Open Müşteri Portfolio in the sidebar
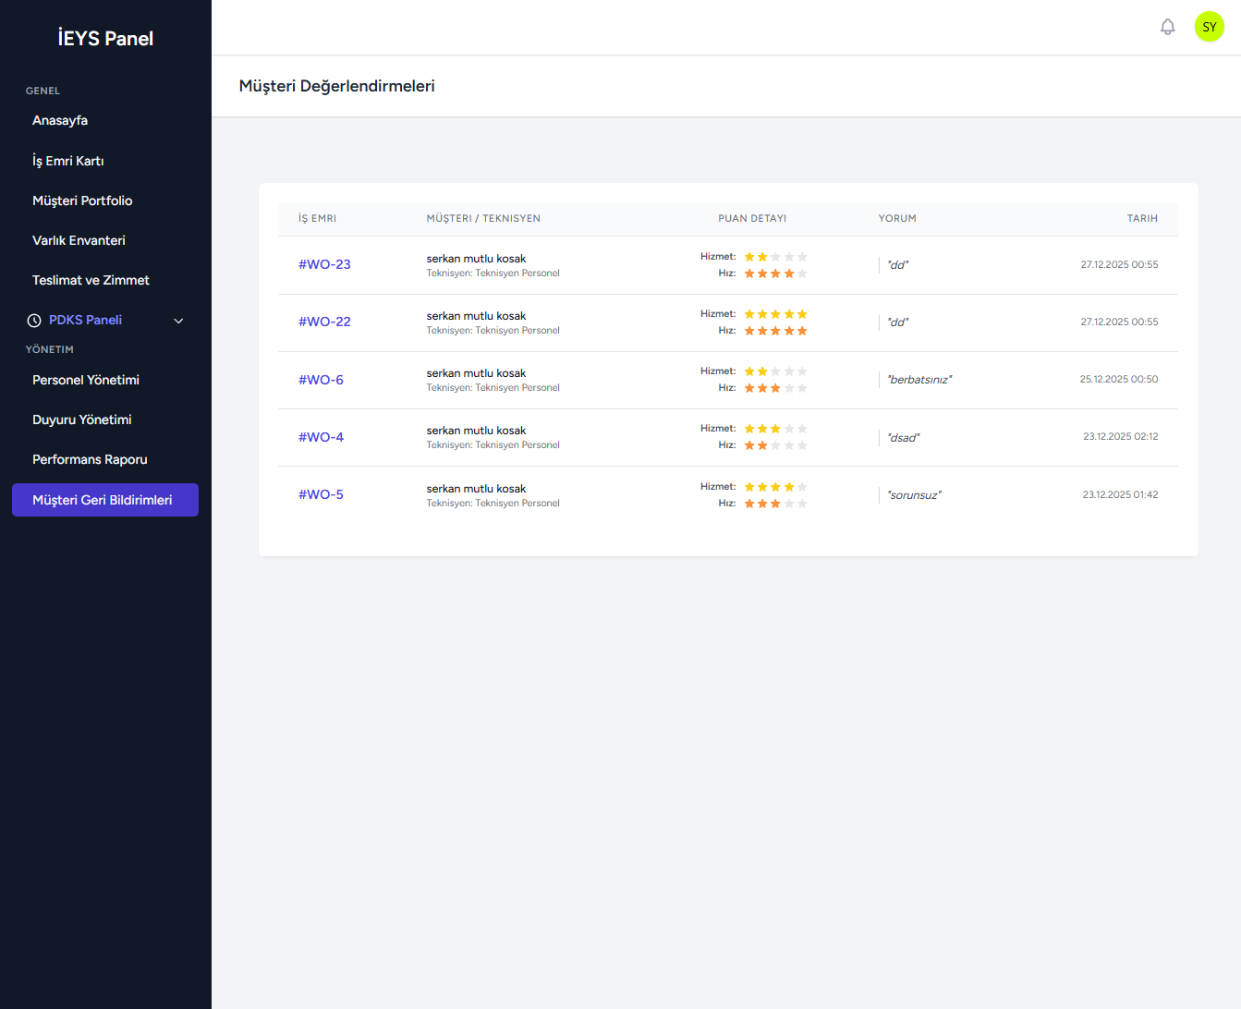This screenshot has height=1009, width=1241. (82, 201)
